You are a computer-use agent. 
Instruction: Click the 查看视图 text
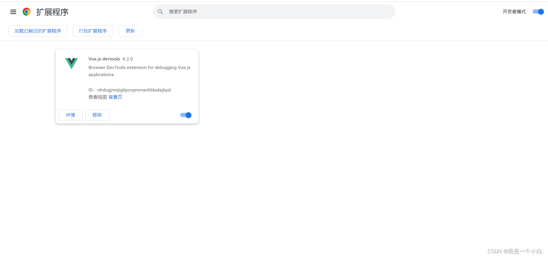point(98,97)
